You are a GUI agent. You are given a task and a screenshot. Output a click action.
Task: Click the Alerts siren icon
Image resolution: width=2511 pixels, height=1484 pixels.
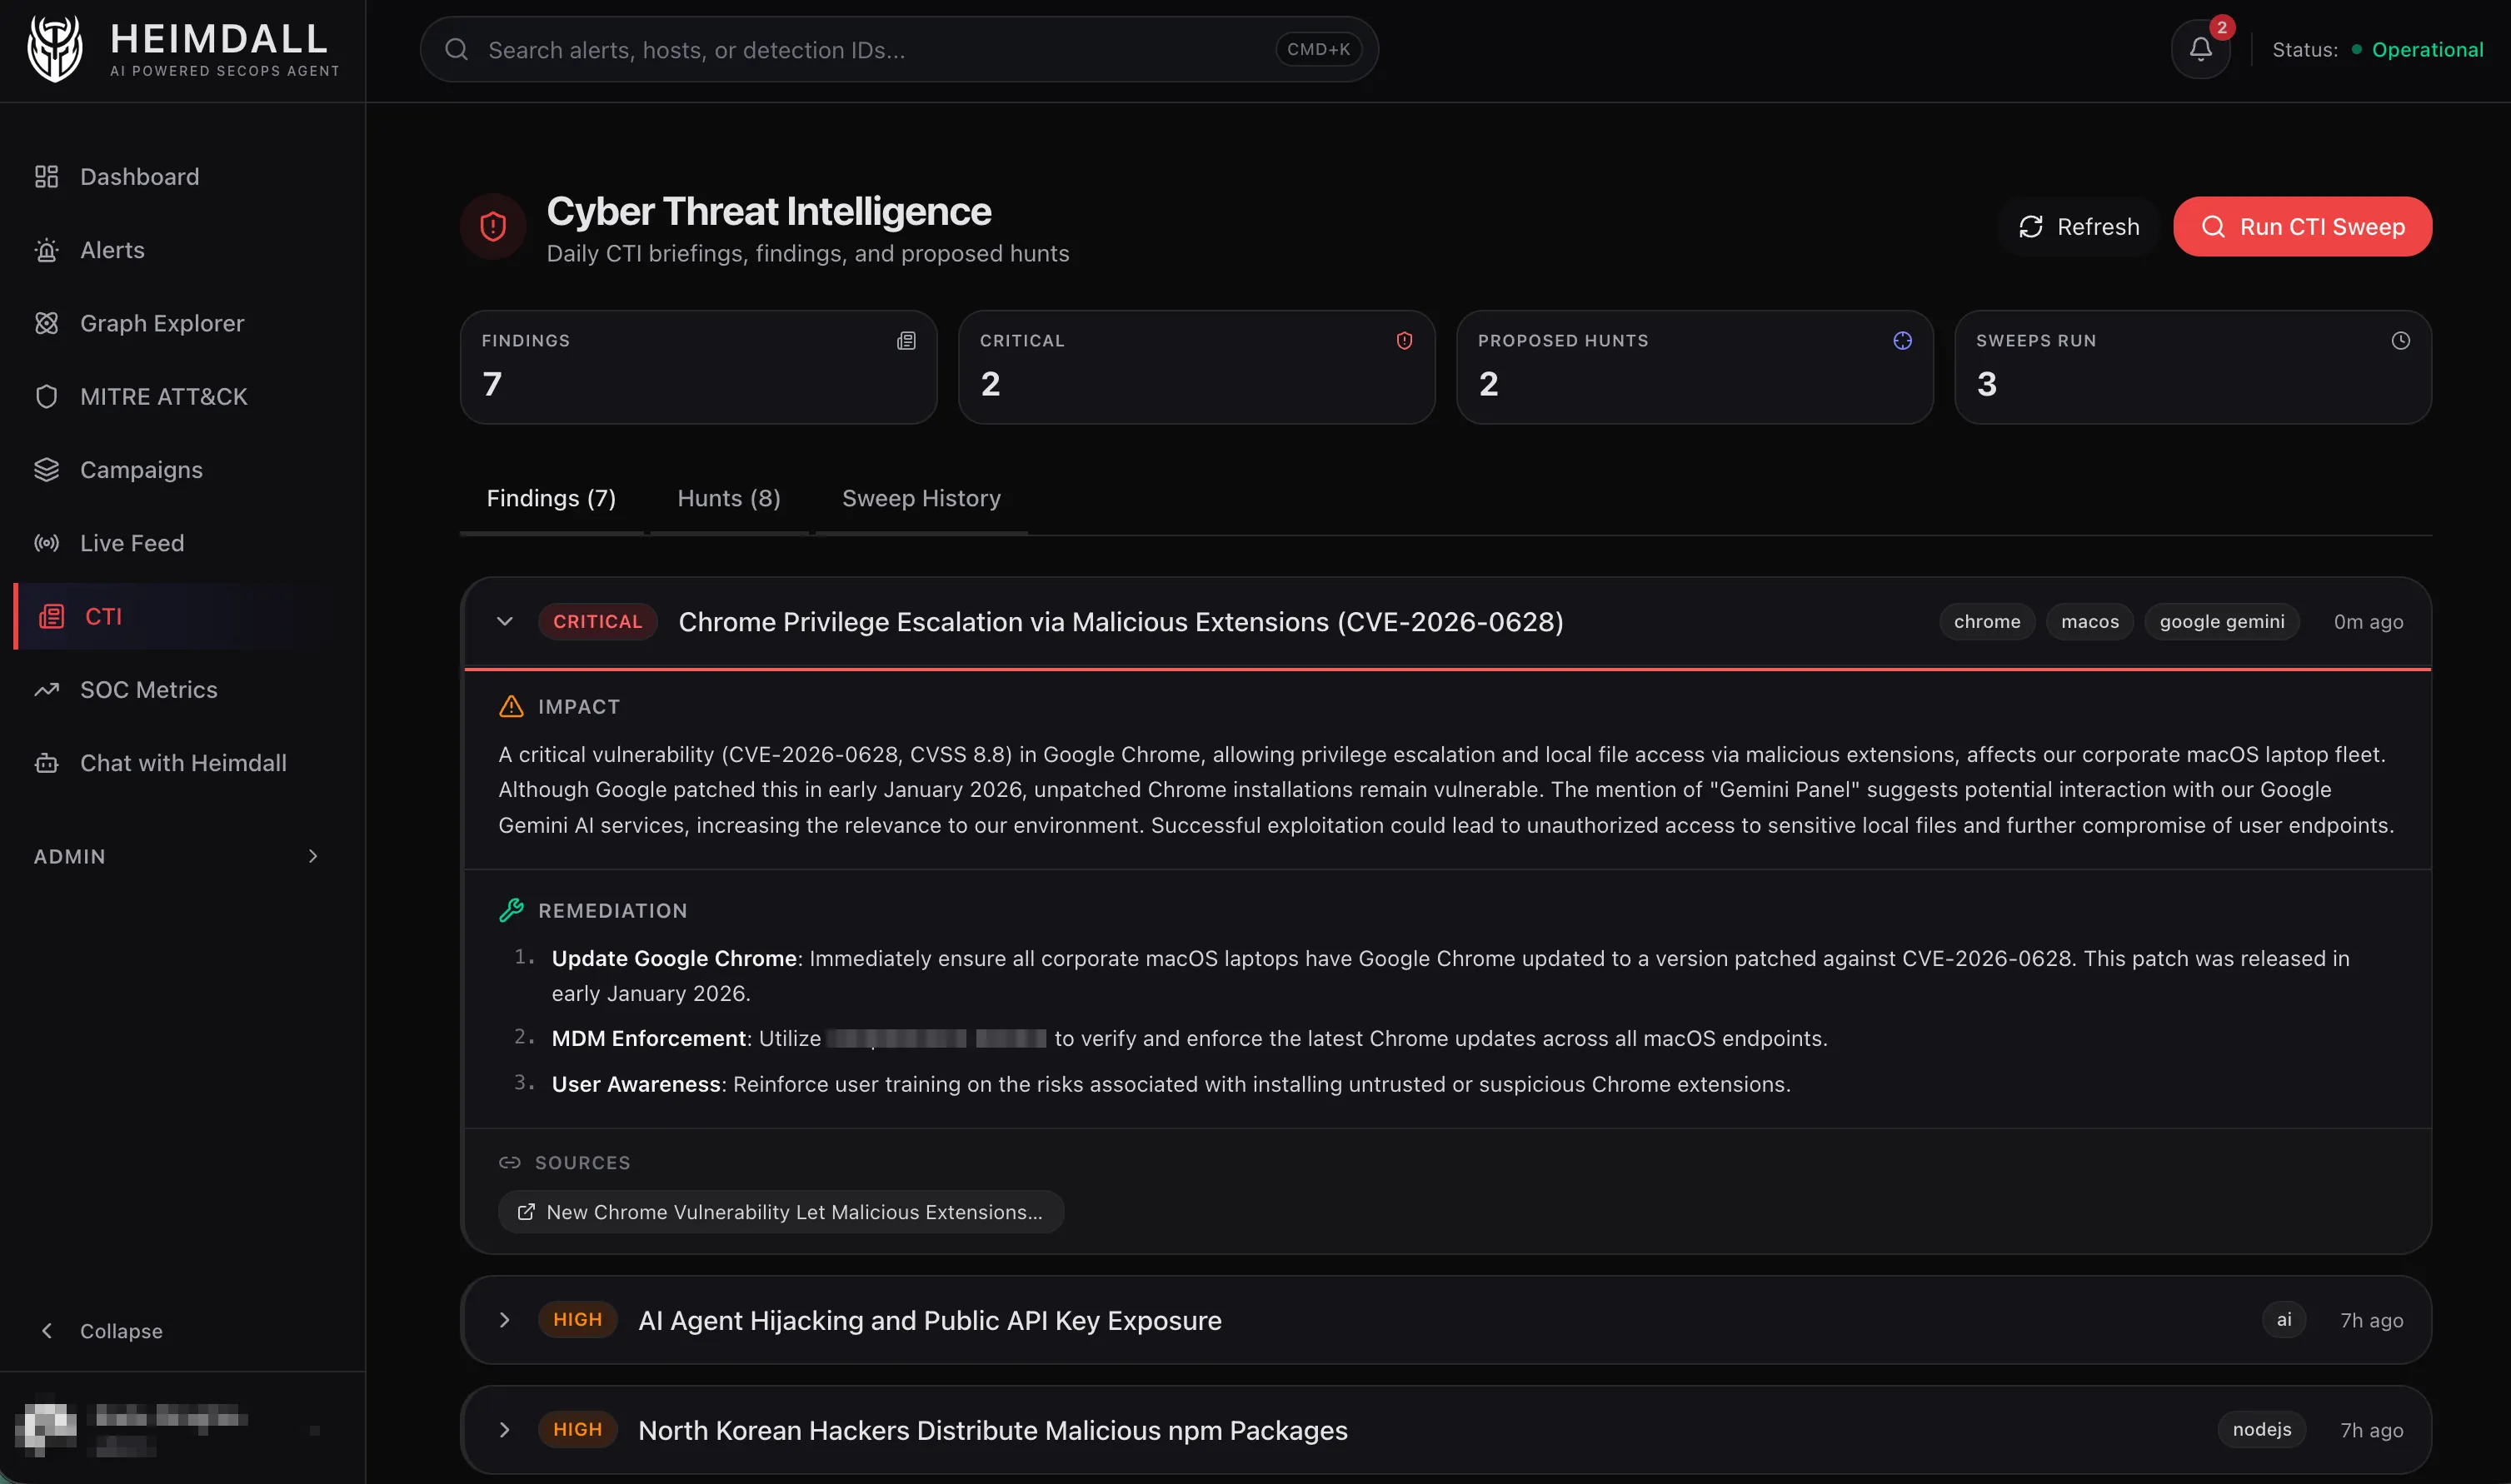tap(46, 250)
